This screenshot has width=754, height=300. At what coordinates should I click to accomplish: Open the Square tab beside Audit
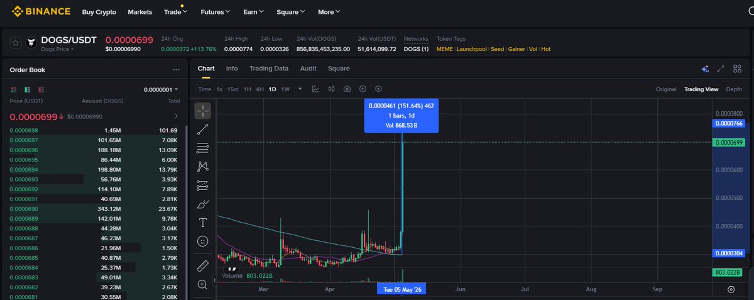(x=339, y=69)
